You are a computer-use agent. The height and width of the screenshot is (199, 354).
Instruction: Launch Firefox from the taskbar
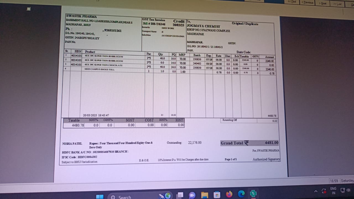[229, 194]
